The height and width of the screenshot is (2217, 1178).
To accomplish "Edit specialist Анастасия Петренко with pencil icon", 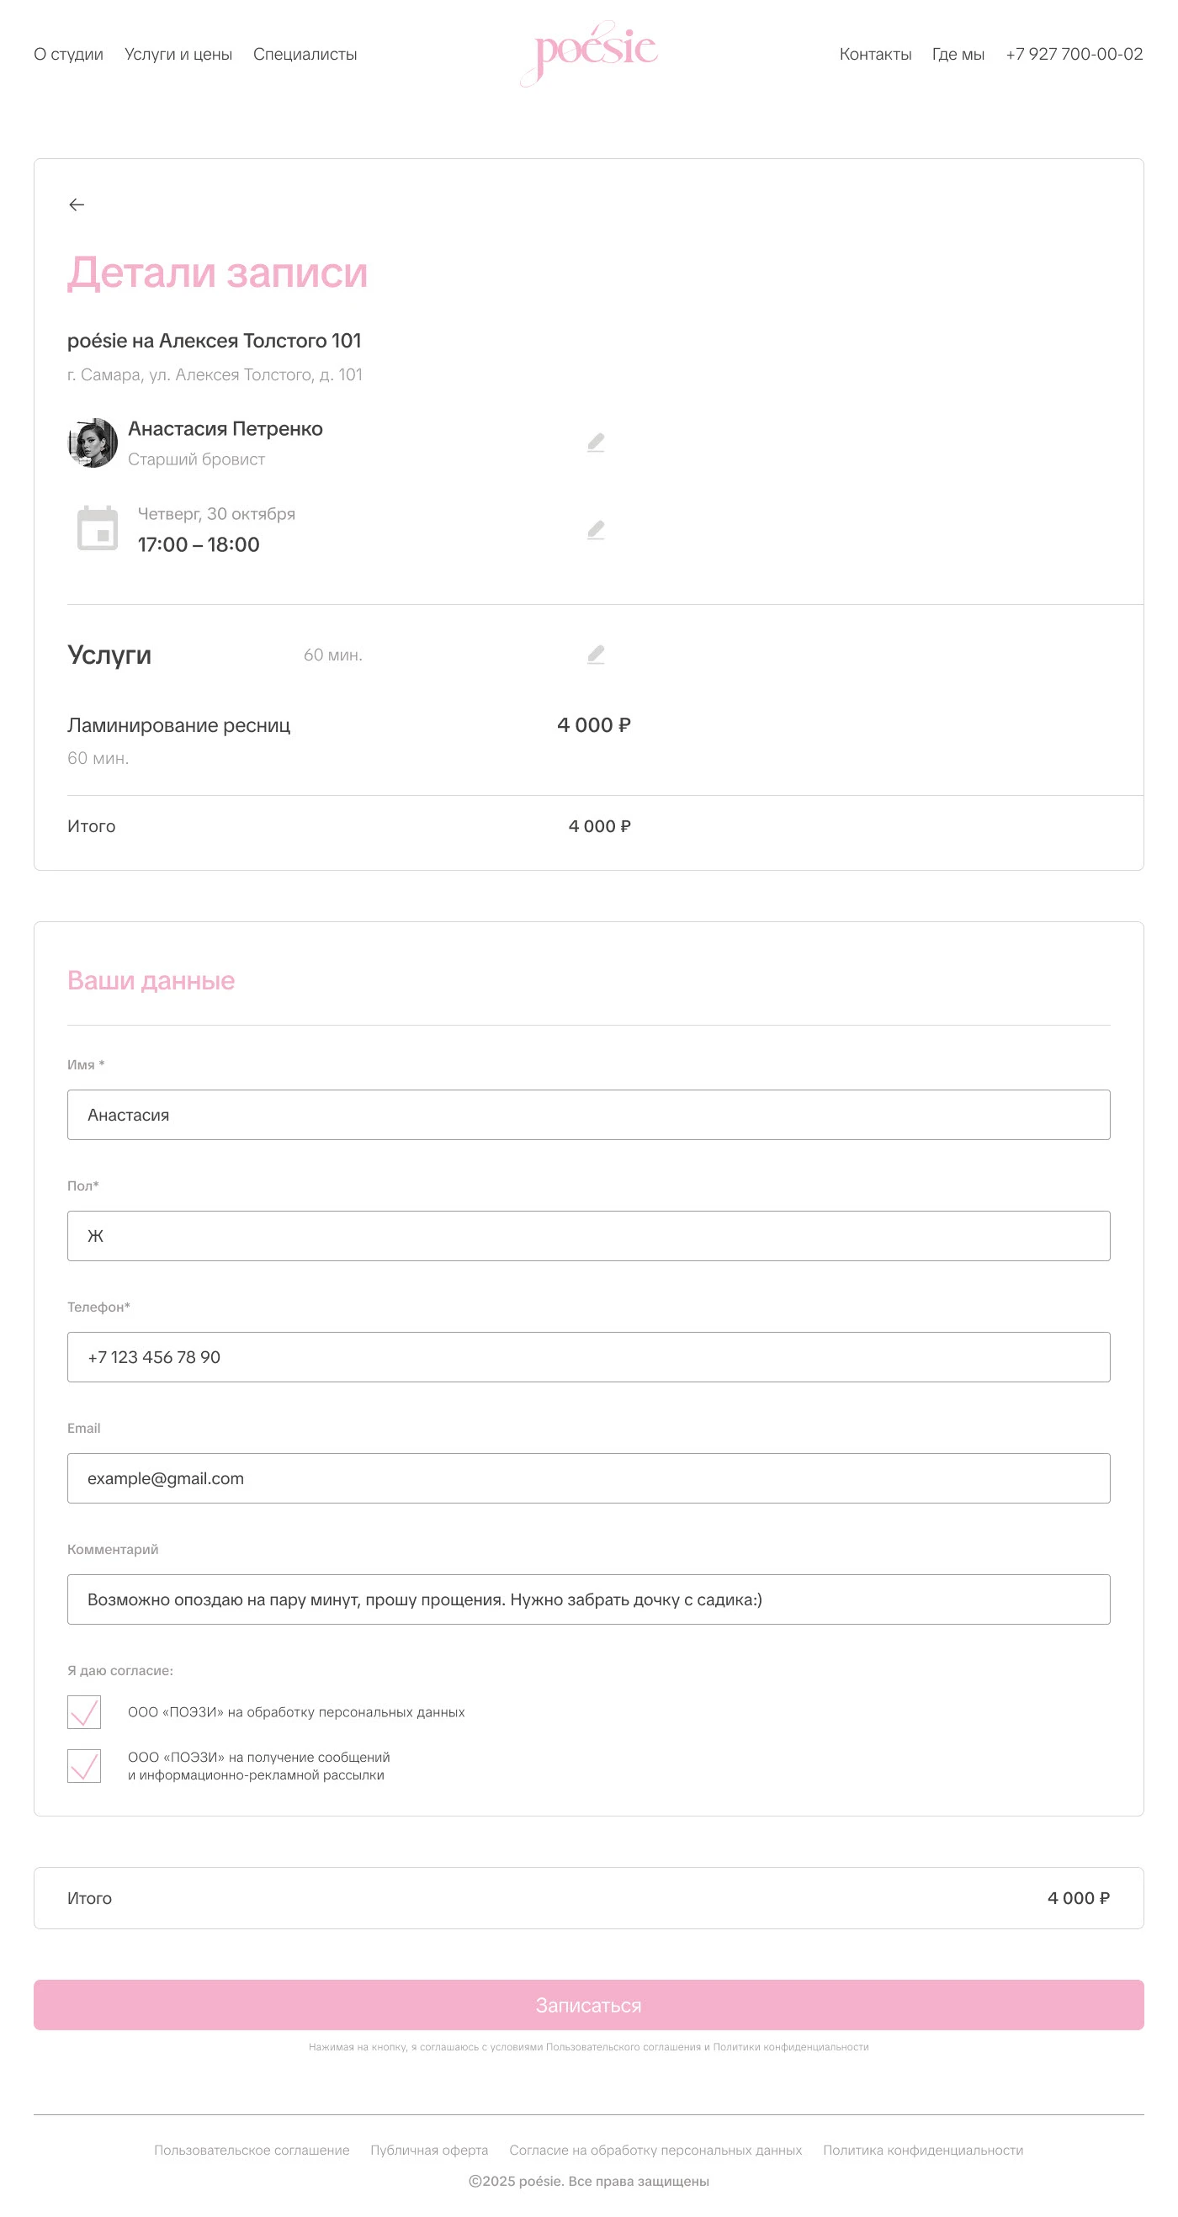I will tap(596, 443).
